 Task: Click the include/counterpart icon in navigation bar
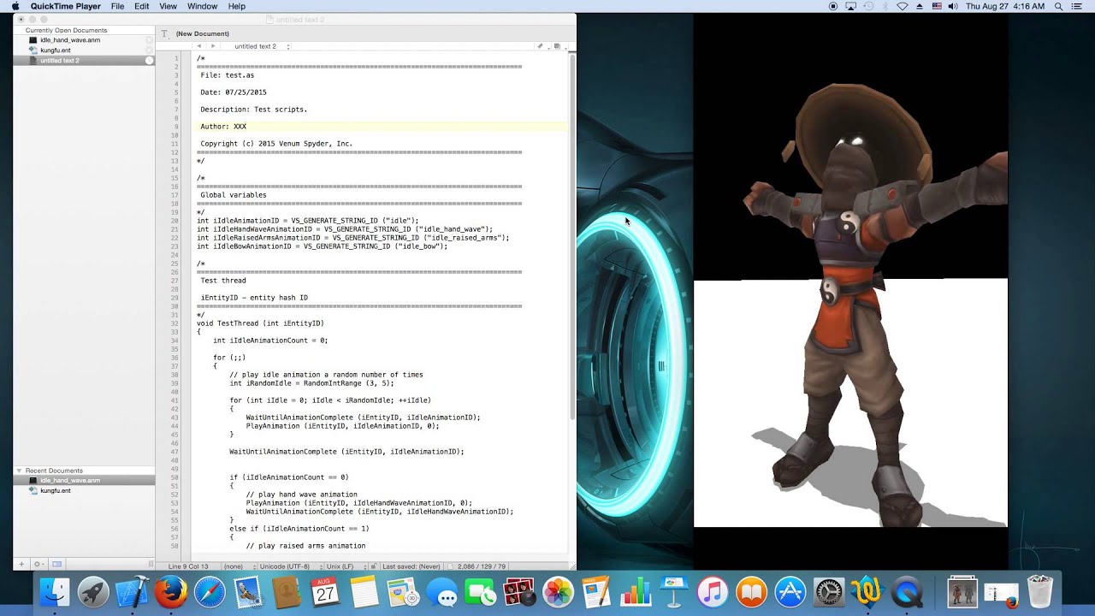click(x=556, y=46)
